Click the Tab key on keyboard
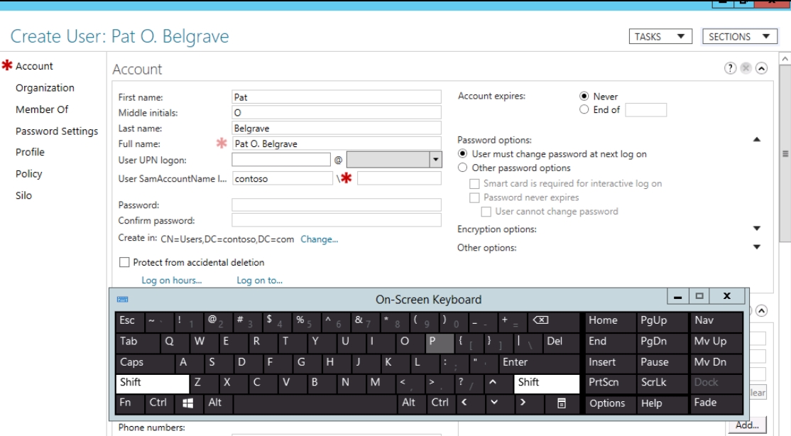Image resolution: width=791 pixels, height=436 pixels. coord(137,342)
